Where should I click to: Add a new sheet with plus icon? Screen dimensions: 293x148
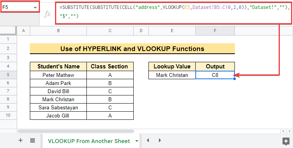tap(21, 141)
